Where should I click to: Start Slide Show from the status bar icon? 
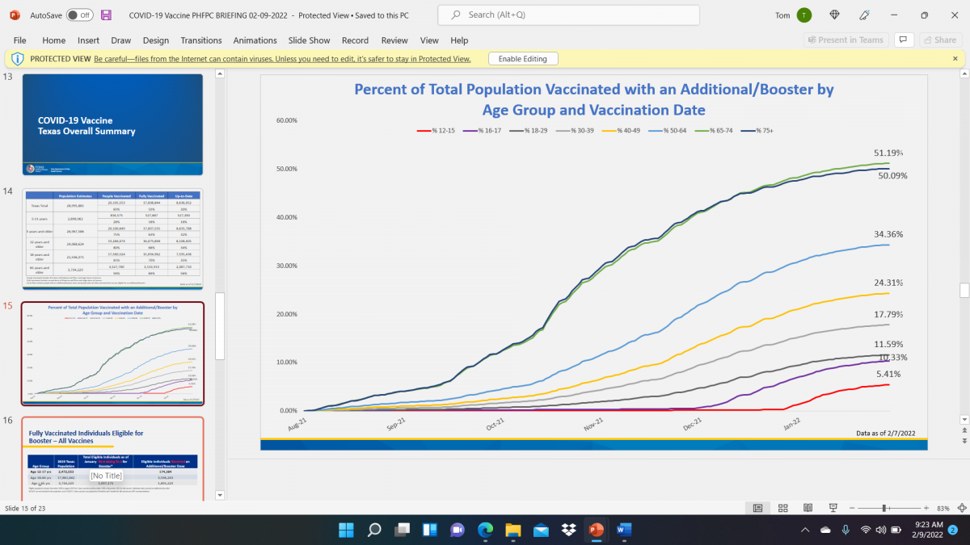point(832,507)
